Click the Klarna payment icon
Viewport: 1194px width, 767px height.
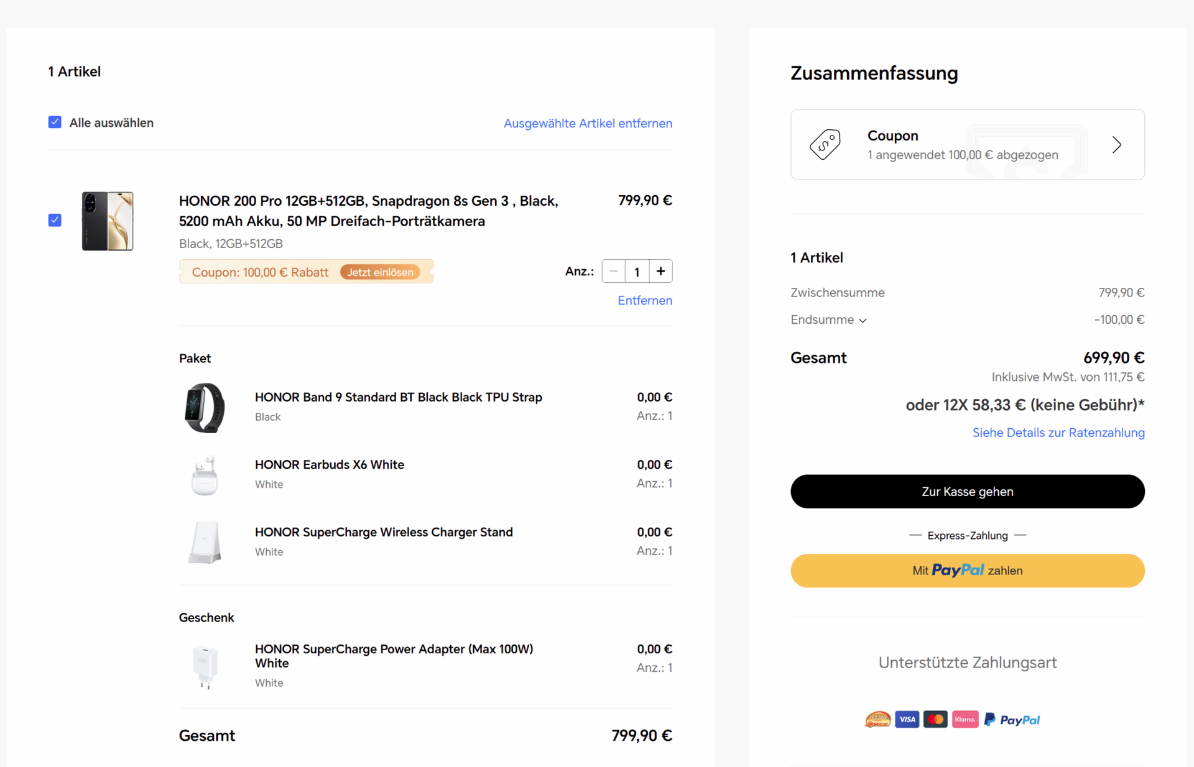(965, 720)
